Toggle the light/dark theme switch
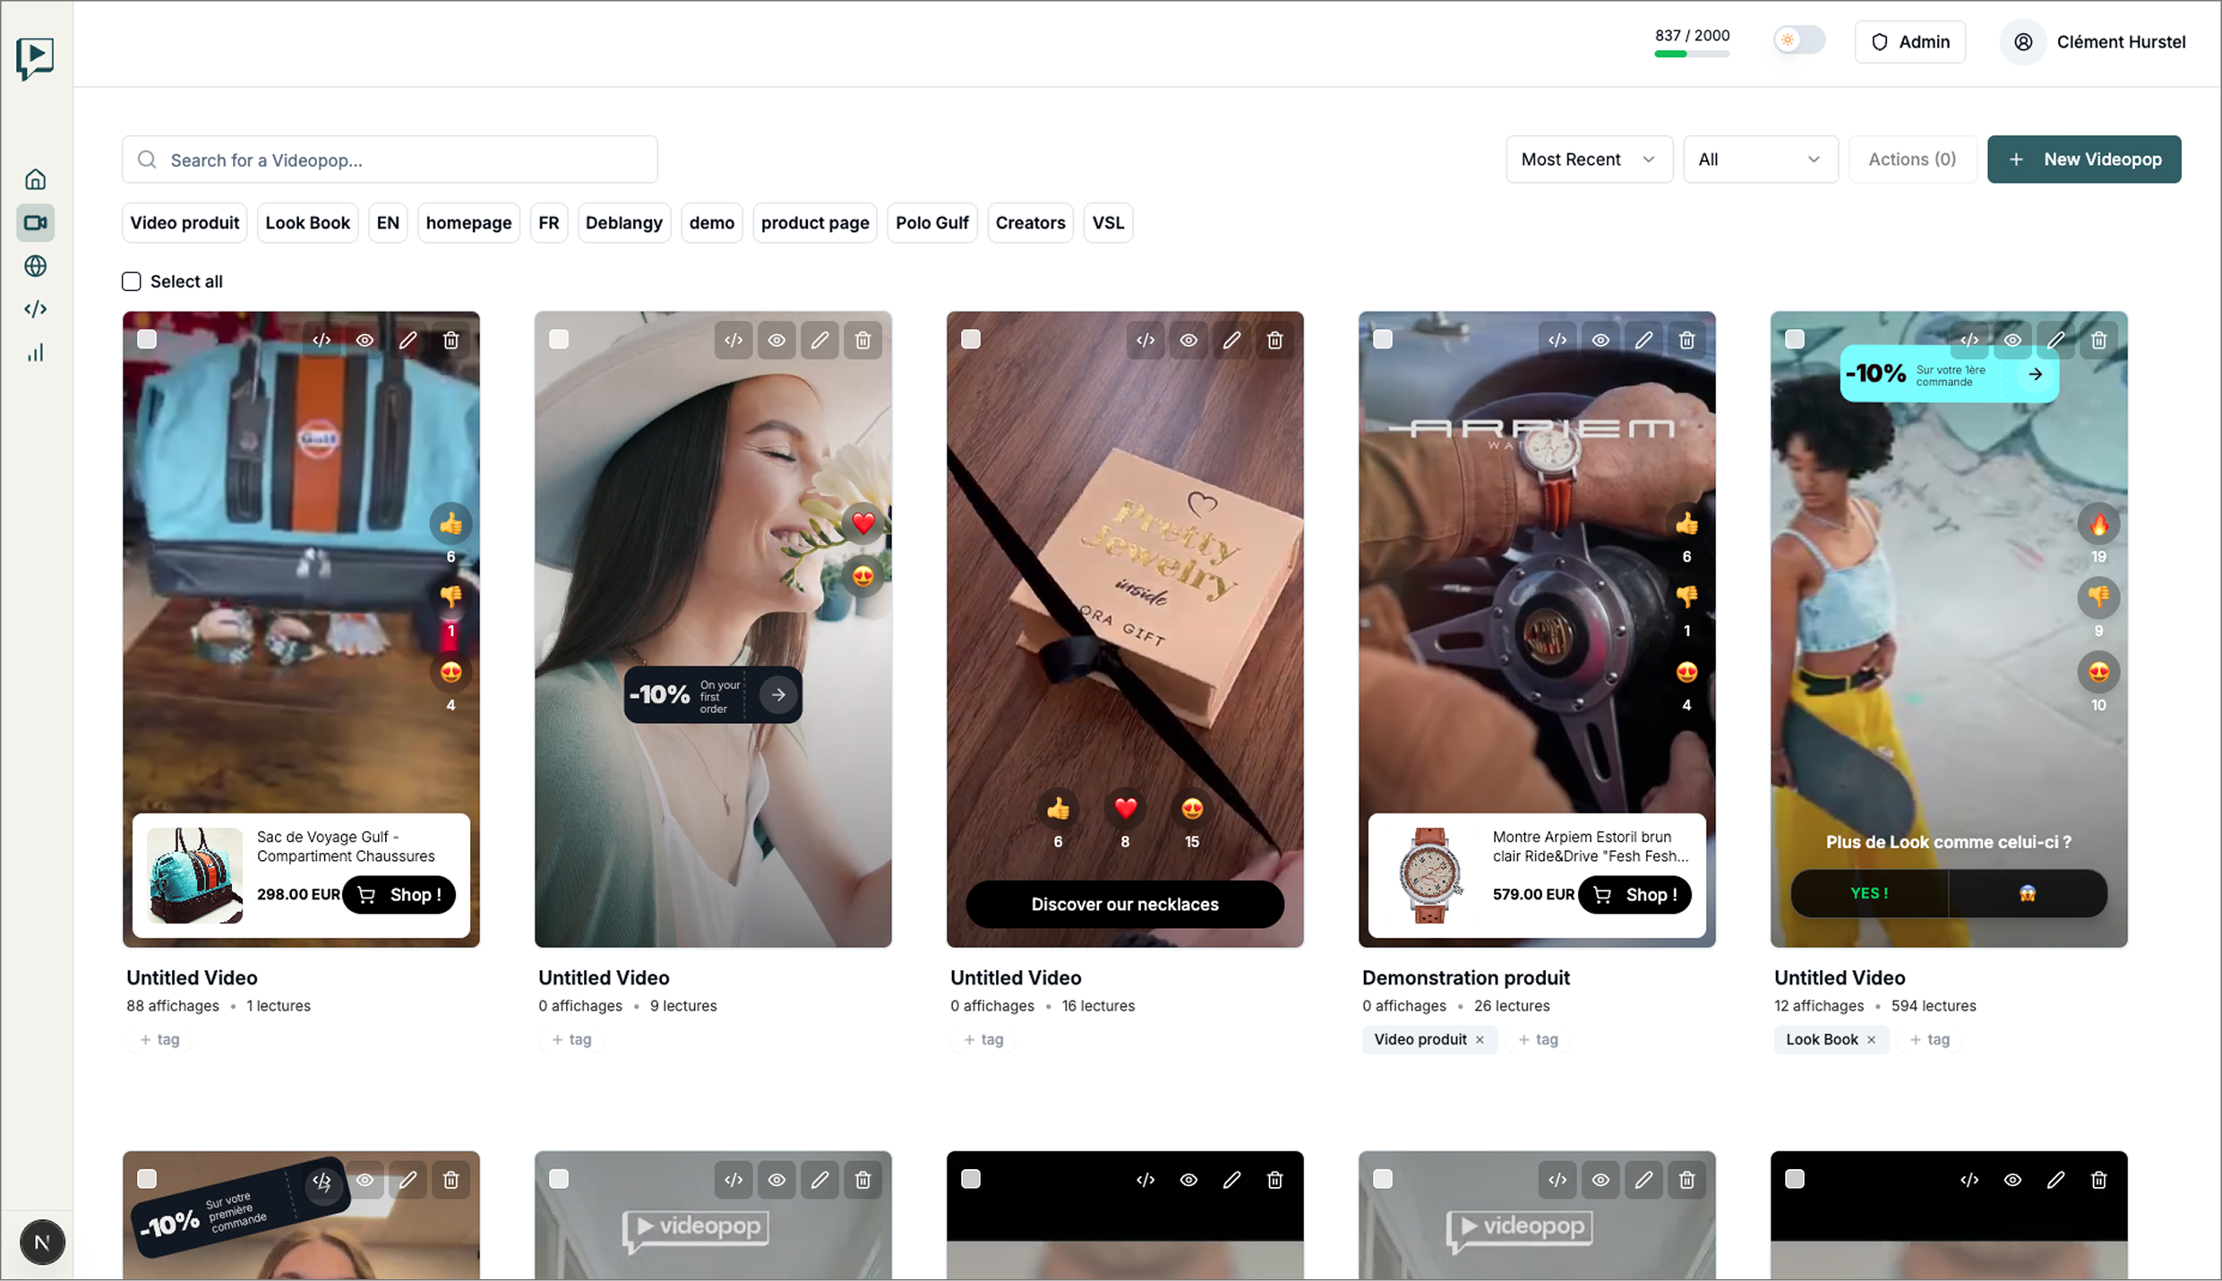This screenshot has height=1281, width=2222. [x=1798, y=40]
